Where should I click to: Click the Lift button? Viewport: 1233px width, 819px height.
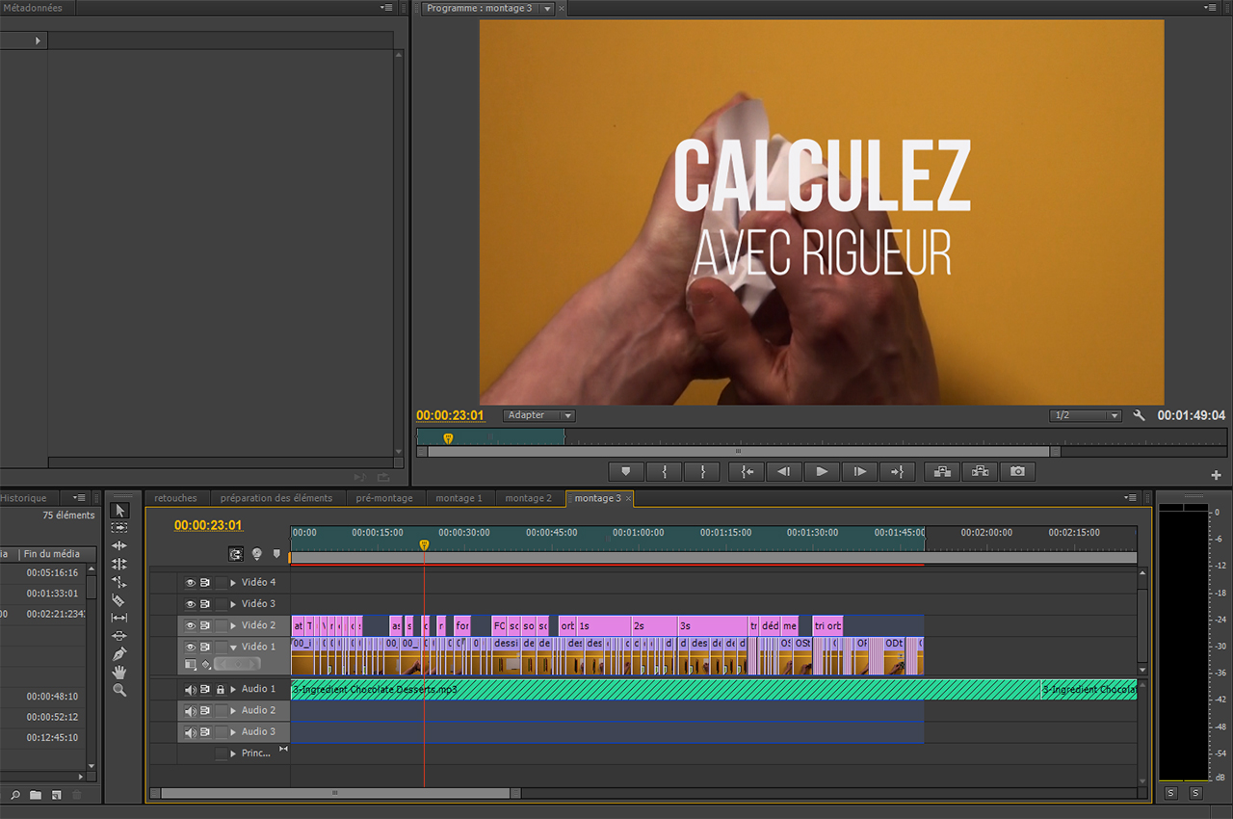coord(941,471)
